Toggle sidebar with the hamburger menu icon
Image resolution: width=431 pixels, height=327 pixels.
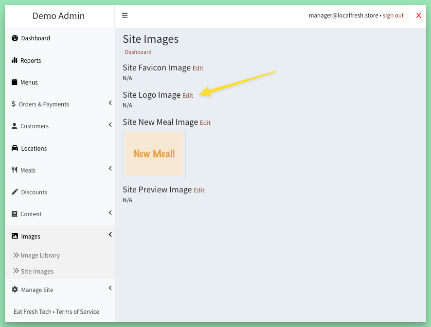click(x=125, y=16)
